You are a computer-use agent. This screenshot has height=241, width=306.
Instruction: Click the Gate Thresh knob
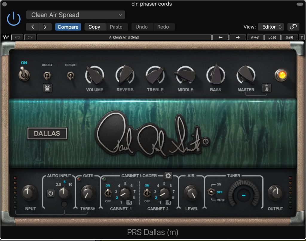click(x=88, y=193)
